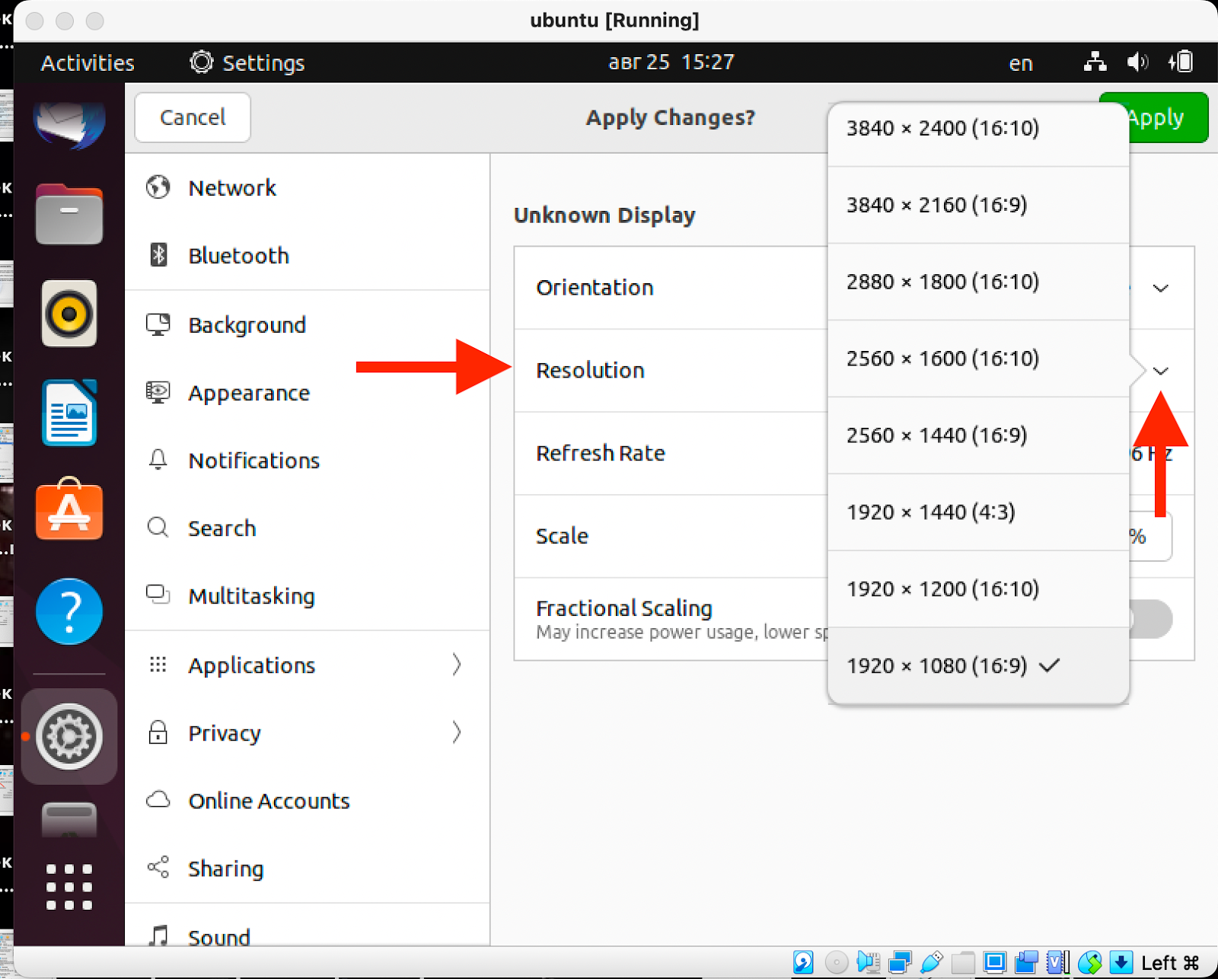This screenshot has width=1218, height=979.
Task: Open Rhythmbox music player from dock
Action: [x=69, y=314]
